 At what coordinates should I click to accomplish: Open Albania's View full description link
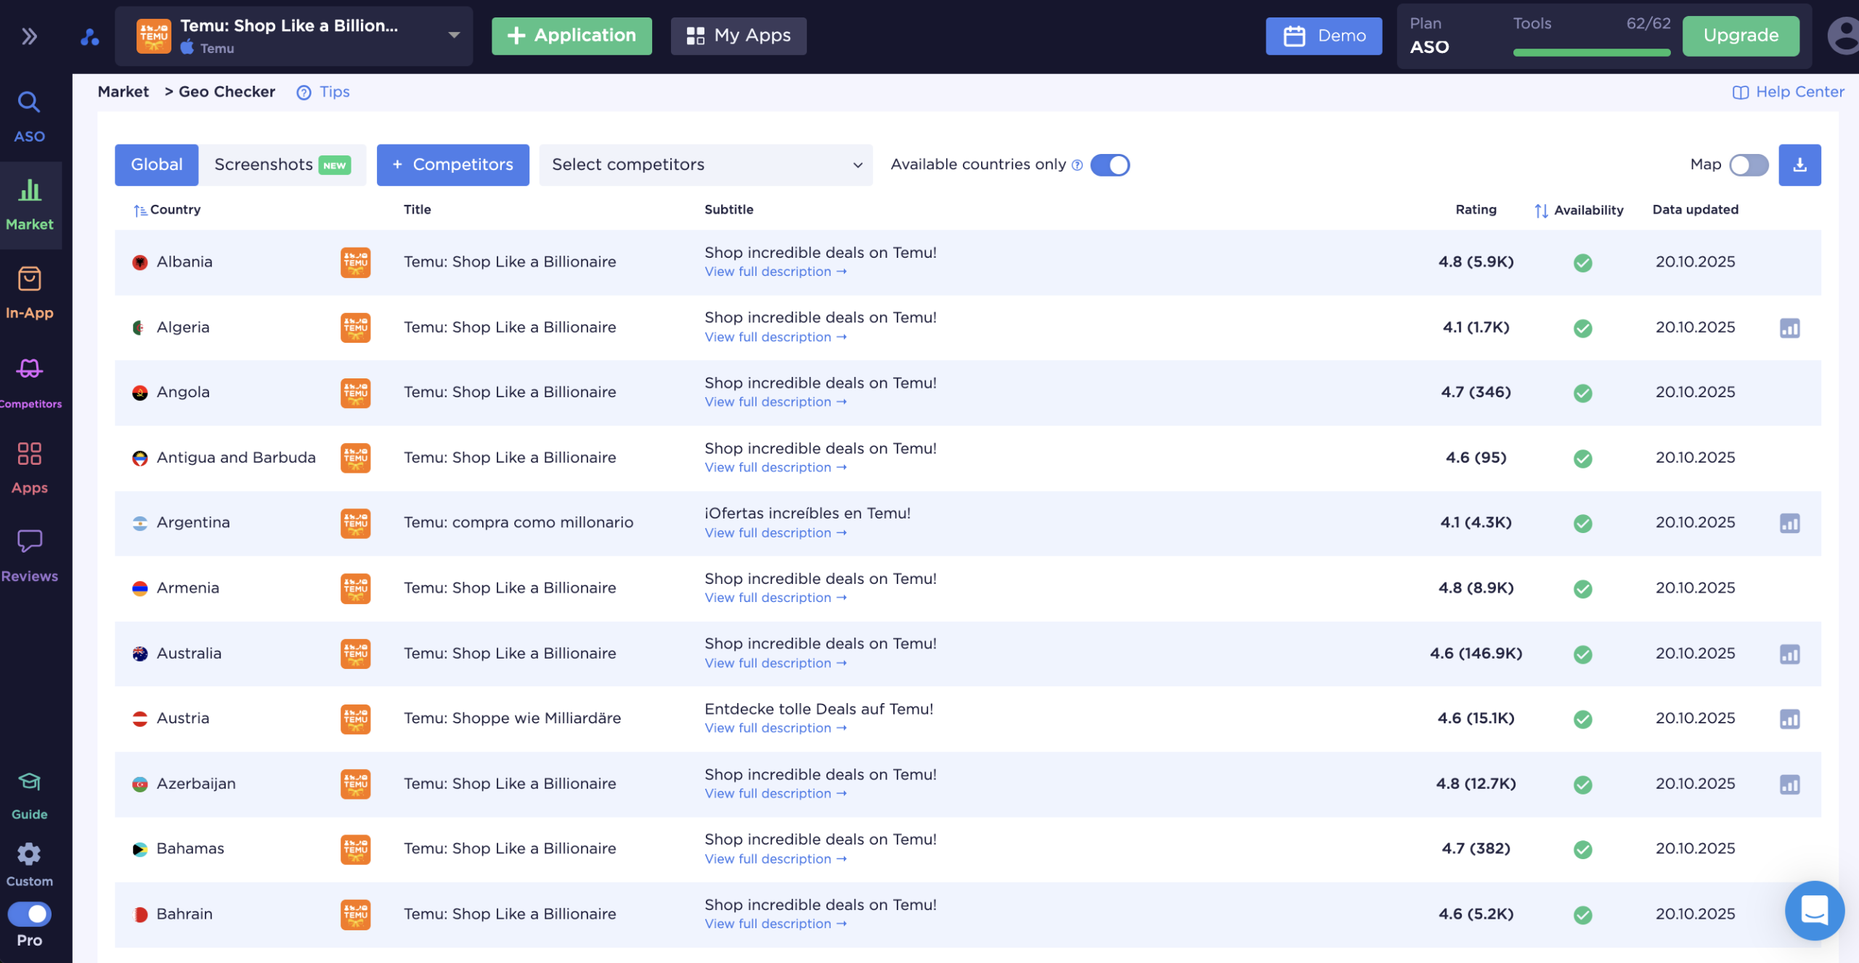click(x=775, y=272)
